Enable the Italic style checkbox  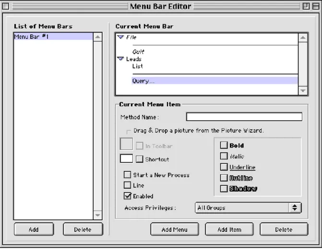coord(224,156)
